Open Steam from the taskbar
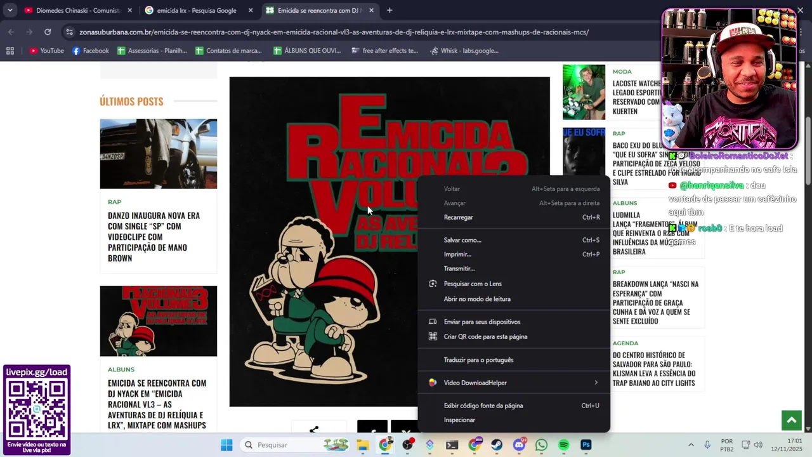The image size is (812, 457). click(497, 445)
